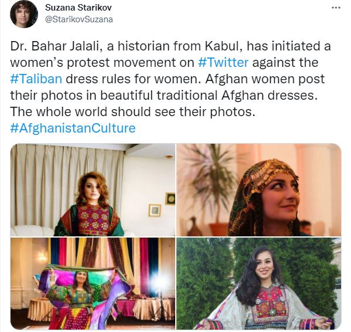Click Suzana Starikov's round profile avatar
Image resolution: width=351 pixels, height=332 pixels.
pos(24,14)
